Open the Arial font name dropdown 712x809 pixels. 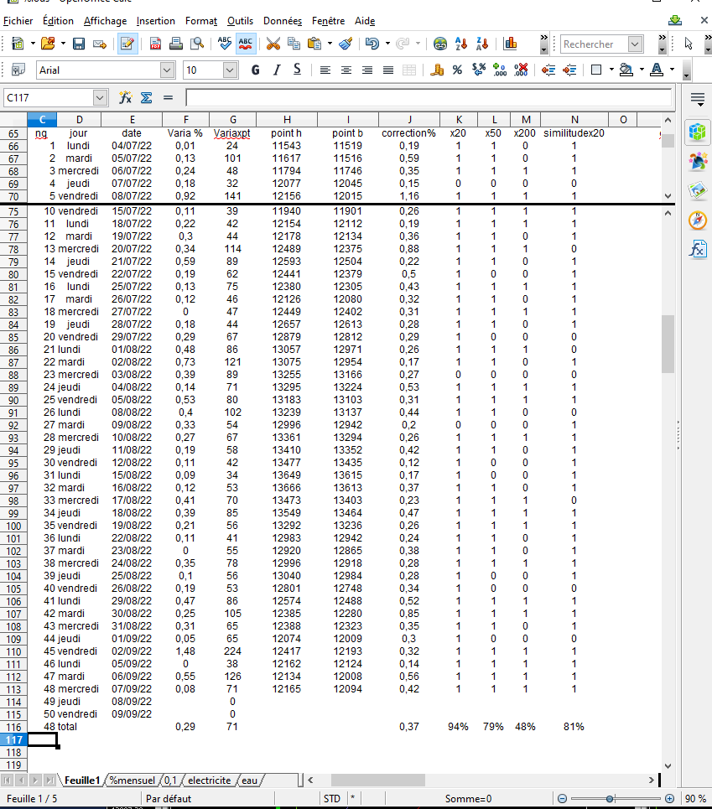(x=167, y=70)
